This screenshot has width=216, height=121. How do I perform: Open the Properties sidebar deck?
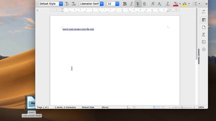click(x=204, y=20)
